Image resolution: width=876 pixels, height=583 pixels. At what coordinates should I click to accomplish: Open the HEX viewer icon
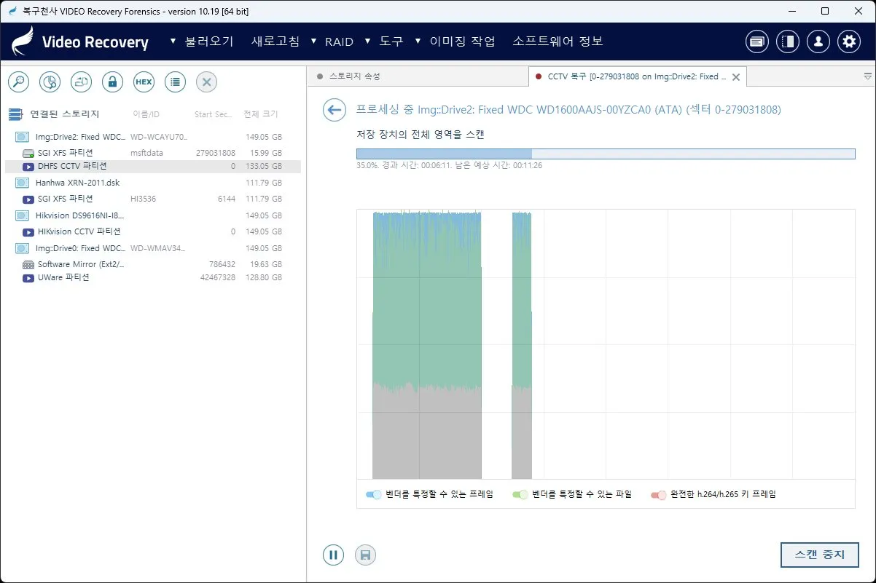tap(144, 82)
